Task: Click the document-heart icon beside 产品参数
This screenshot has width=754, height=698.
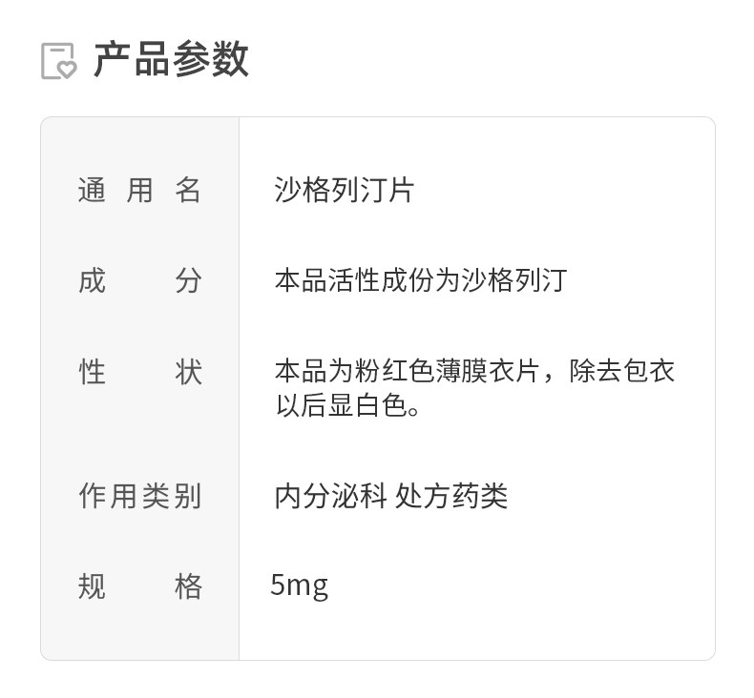Action: 58,60
